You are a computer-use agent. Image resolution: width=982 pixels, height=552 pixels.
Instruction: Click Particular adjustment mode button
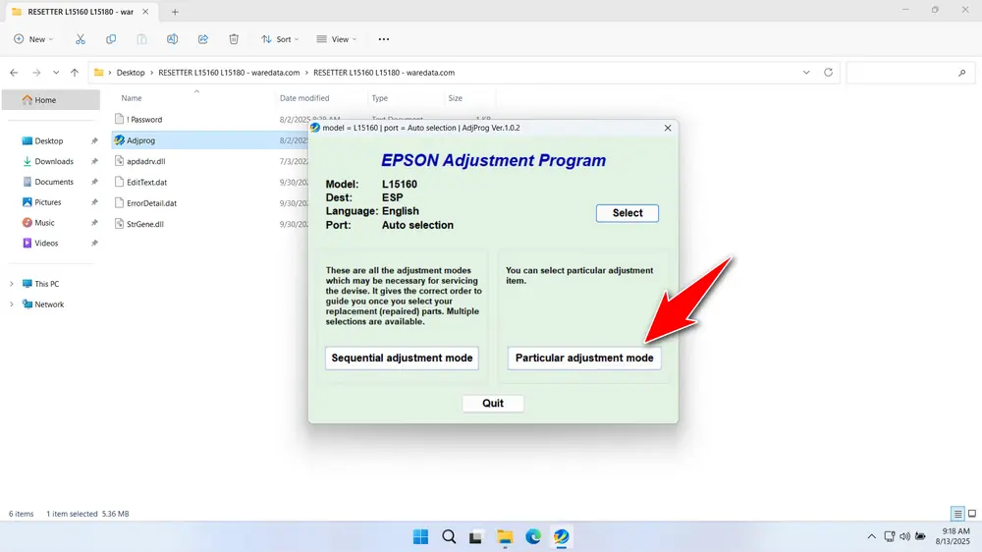click(x=583, y=358)
